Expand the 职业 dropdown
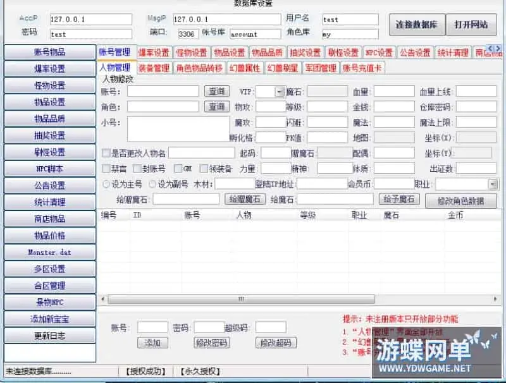The width and height of the screenshot is (506, 383). click(493, 184)
